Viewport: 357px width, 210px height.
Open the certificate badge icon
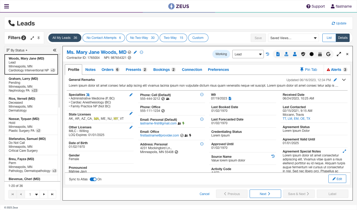[x=312, y=54]
